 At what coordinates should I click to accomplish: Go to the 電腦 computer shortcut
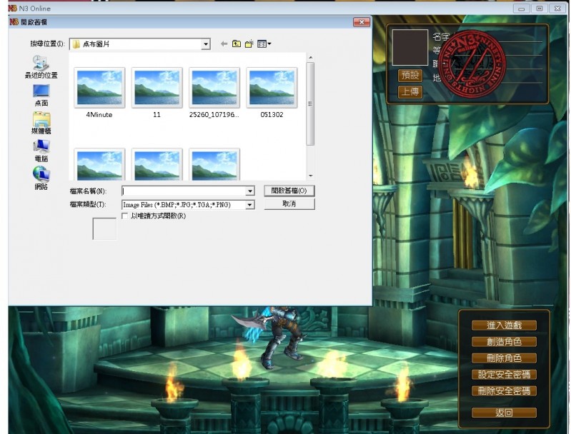pos(41,151)
